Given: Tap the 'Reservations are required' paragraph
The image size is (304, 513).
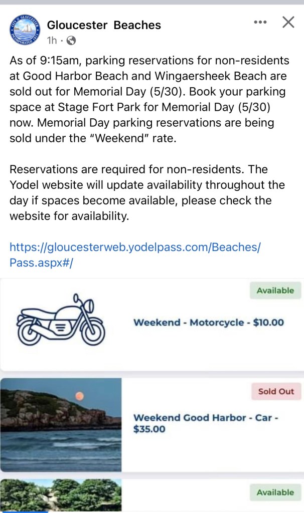Looking at the screenshot, I should 147,192.
